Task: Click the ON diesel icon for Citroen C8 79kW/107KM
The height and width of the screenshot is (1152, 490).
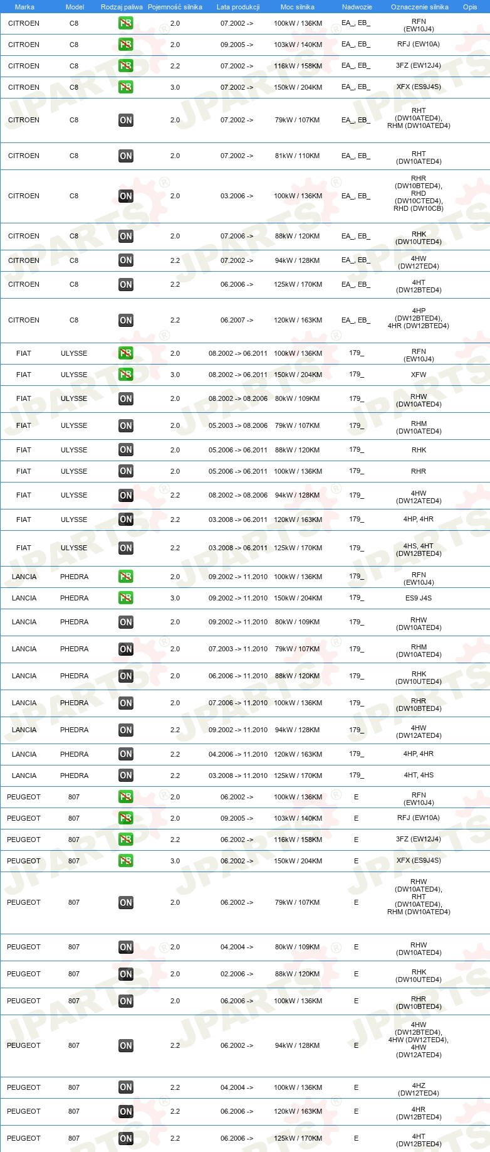Action: point(126,120)
